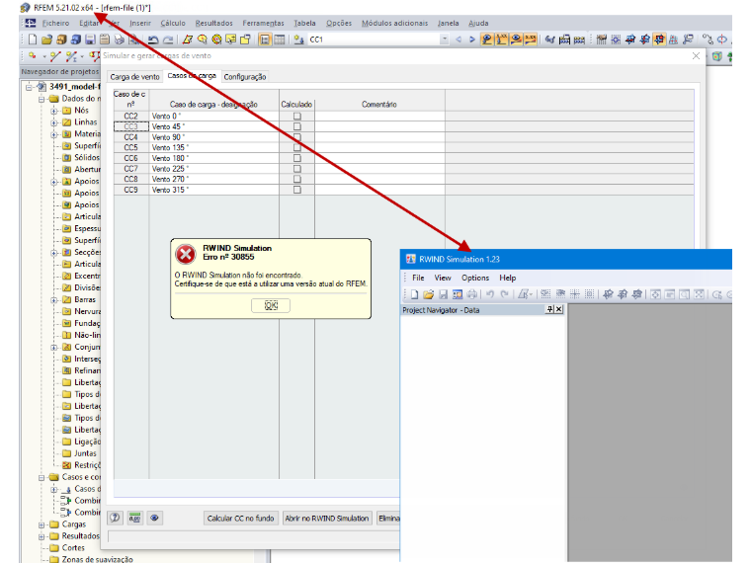Screen dimensions: 751x563
Task: Toggle Calculado checkbox for CC8 Vento 270
Action: pos(297,179)
